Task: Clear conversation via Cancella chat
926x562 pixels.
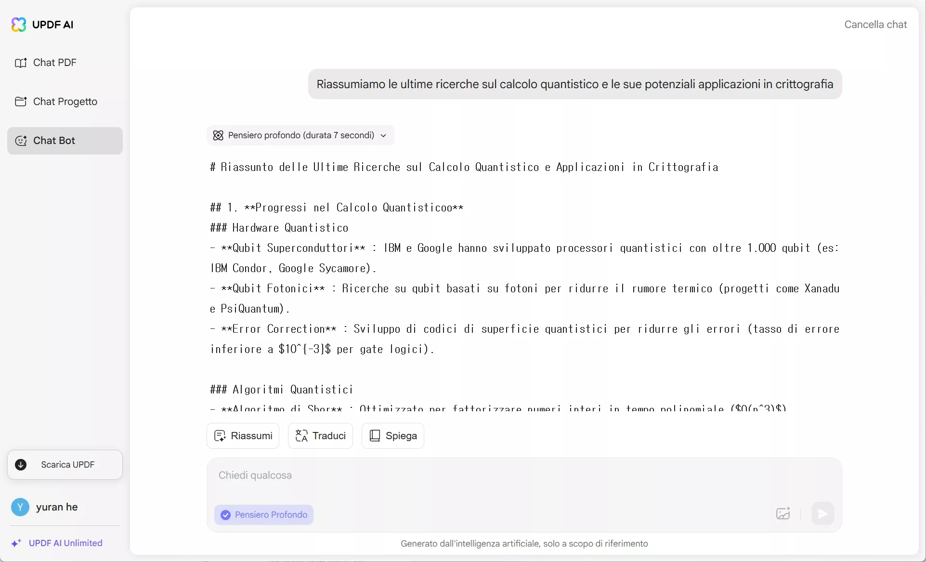Action: [875, 25]
